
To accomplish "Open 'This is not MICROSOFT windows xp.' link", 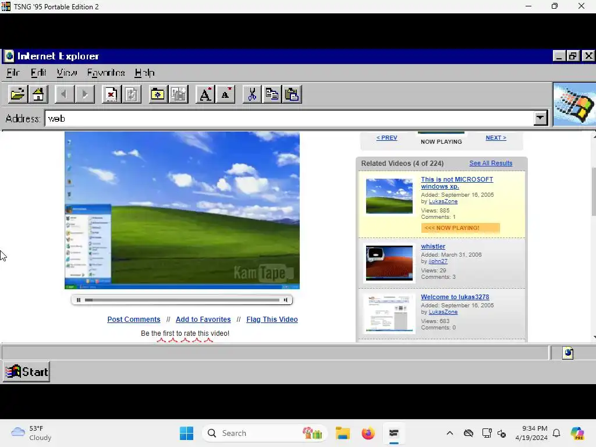I will coord(457,183).
